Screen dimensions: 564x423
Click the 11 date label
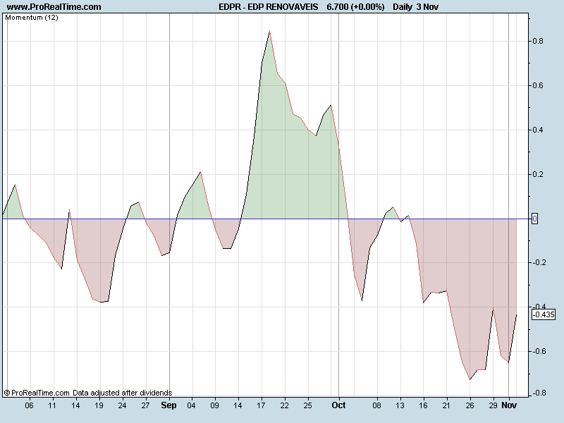click(52, 406)
